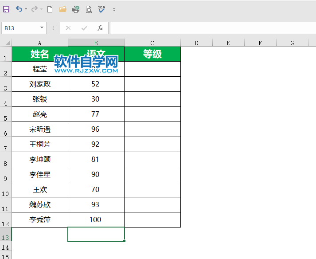This screenshot has height=259, width=316.
Task: Open the Redo history dropdown arrow
Action: click(41, 9)
